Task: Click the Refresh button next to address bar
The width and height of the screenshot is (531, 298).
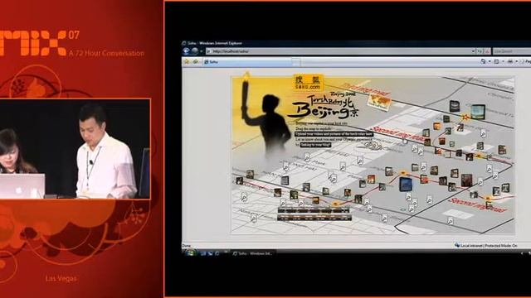Action: tap(480, 51)
